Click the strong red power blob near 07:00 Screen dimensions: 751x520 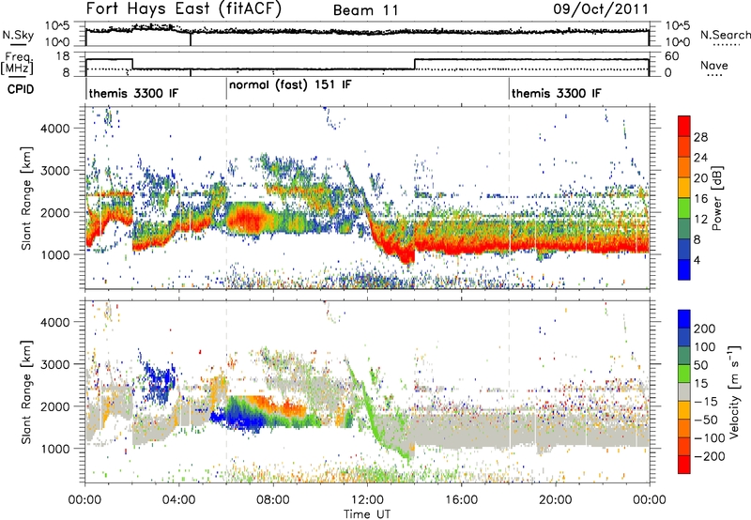click(x=247, y=220)
